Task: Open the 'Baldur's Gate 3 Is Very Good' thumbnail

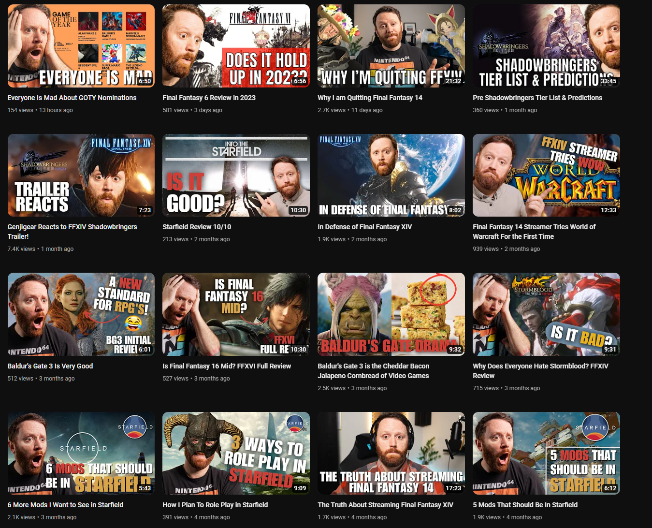Action: [81, 314]
